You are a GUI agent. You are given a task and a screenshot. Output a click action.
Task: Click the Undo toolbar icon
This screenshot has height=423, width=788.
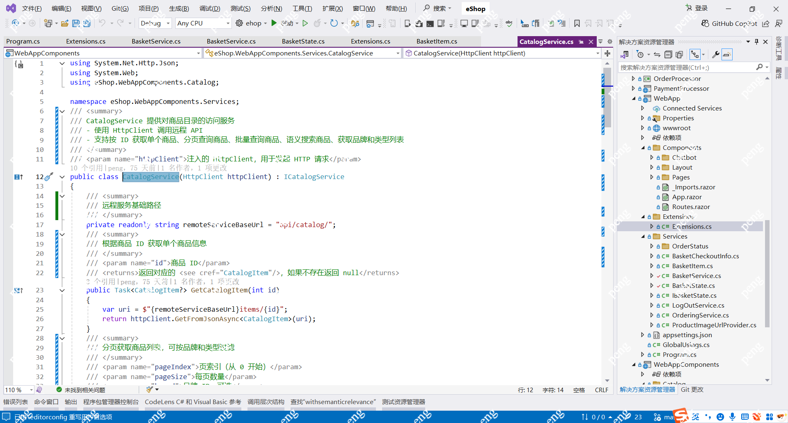103,23
